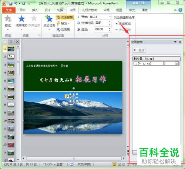Image resolution: width=185 pixels, height=169 pixels.
Task: Switch to Normal view icon in status bar
Action: (x=115, y=165)
